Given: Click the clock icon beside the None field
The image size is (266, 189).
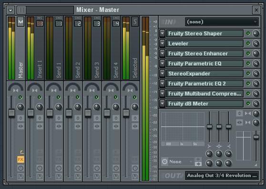Looking at the screenshot, I should [164, 161].
